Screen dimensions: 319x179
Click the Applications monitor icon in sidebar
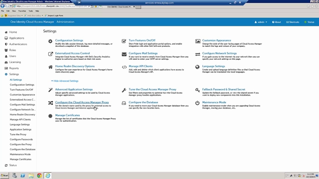6,38
